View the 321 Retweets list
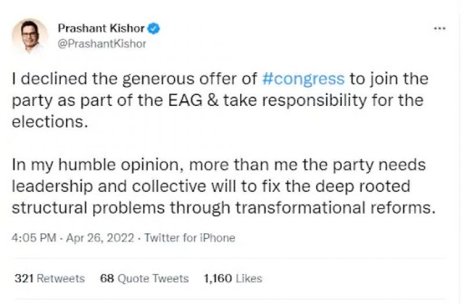Image resolution: width=464 pixels, height=304 pixels. pos(49,279)
